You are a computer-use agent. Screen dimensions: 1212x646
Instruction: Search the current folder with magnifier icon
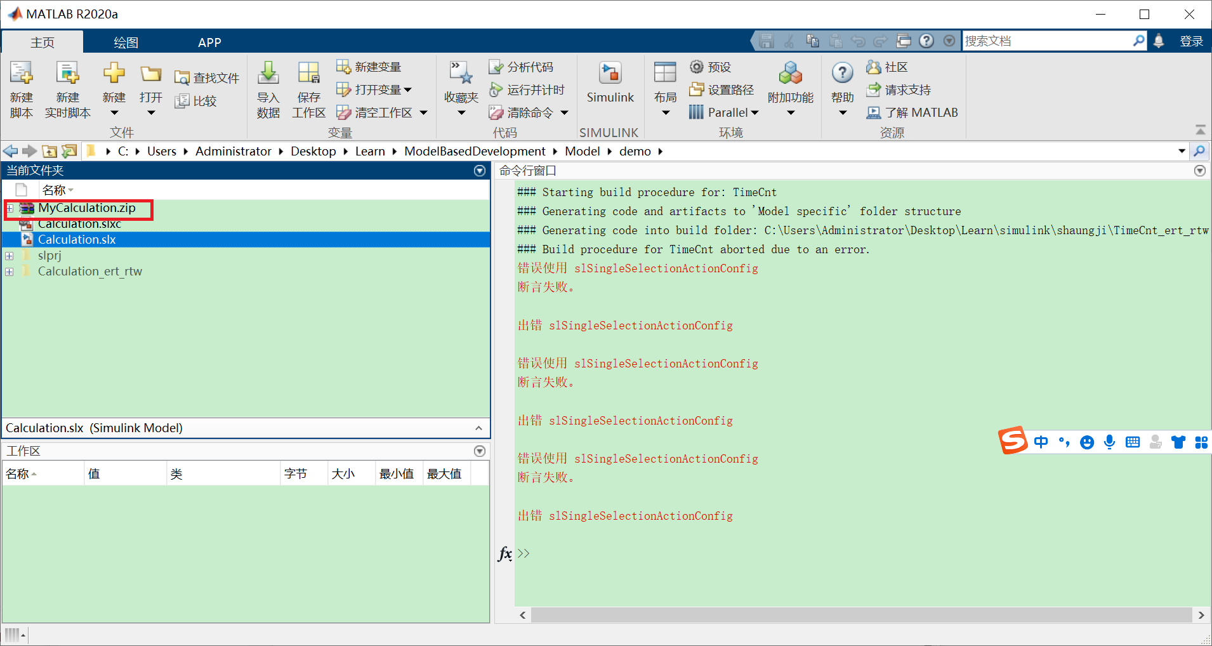point(1199,151)
